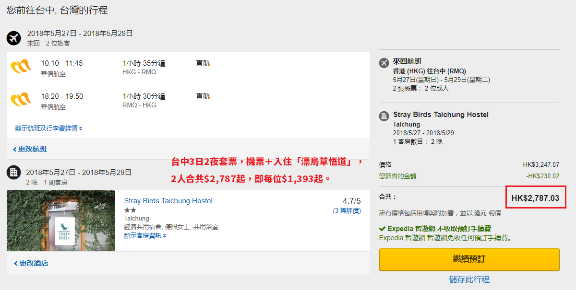This screenshot has height=290, width=576.
Task: Expand 顯示客房資訊 room information
Action: coord(145,235)
